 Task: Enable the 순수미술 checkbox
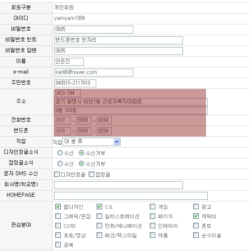(196, 235)
